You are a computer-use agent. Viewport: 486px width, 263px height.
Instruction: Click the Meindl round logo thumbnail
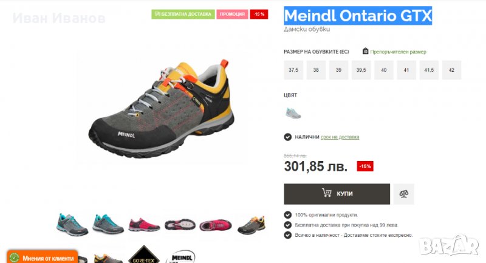pos(181,256)
